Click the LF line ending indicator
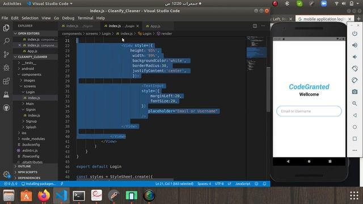Screen dimensions: 363x204 229,184
